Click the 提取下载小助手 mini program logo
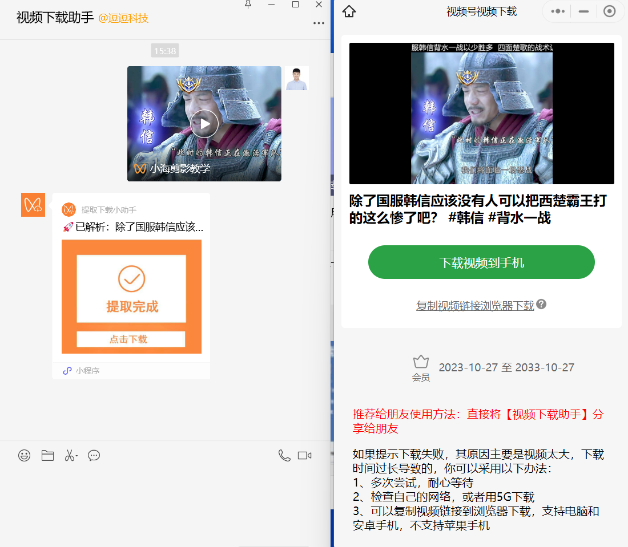This screenshot has height=547, width=628. point(69,209)
